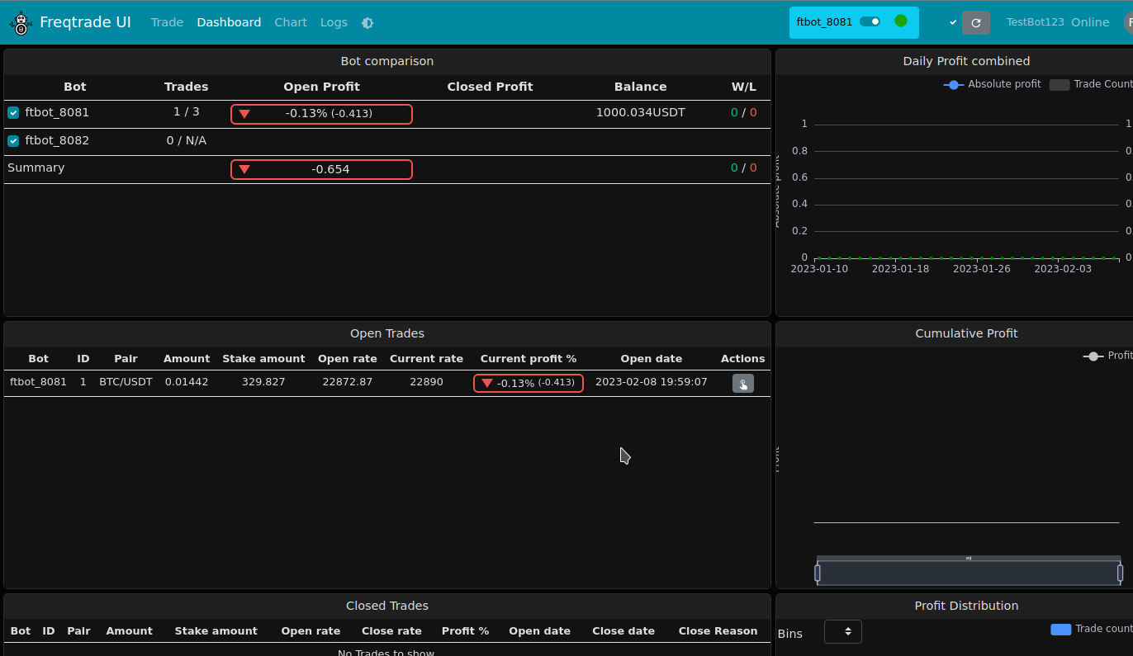Switch to the Chart tab
Image resolution: width=1133 pixels, height=656 pixels.
tap(291, 22)
